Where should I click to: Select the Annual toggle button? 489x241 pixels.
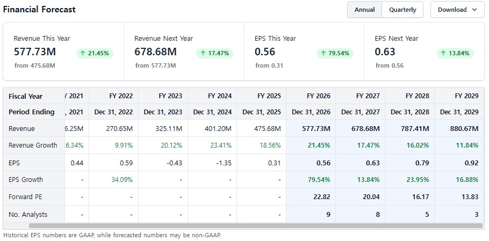(364, 10)
